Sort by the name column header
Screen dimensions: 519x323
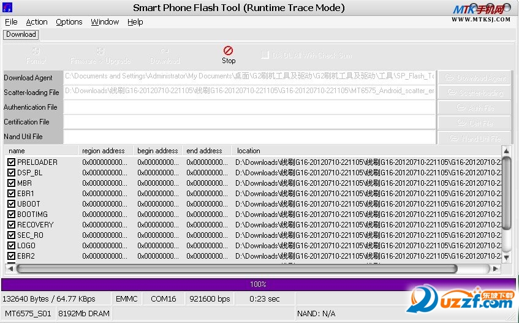point(42,151)
